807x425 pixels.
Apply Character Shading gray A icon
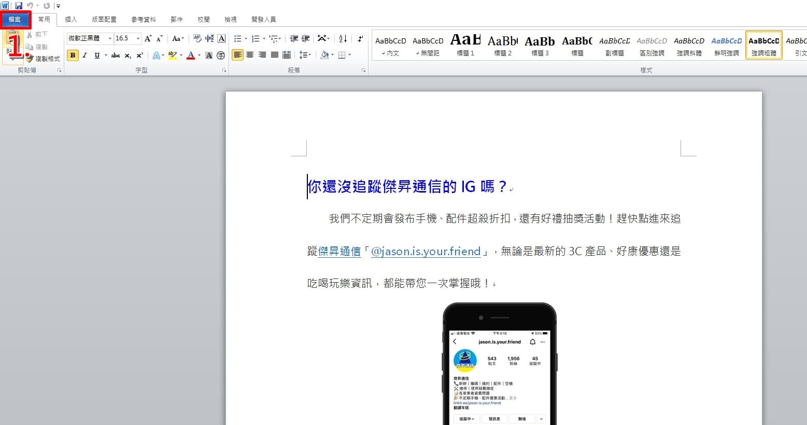209,55
